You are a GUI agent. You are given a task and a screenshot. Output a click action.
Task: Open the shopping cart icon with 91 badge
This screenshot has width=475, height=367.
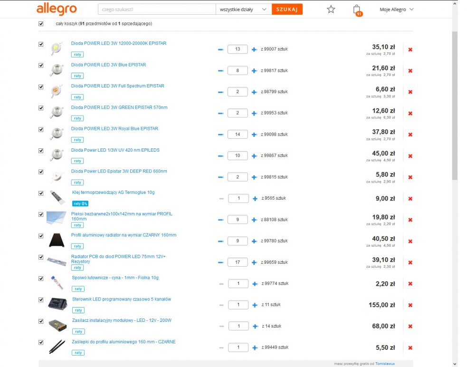point(357,10)
